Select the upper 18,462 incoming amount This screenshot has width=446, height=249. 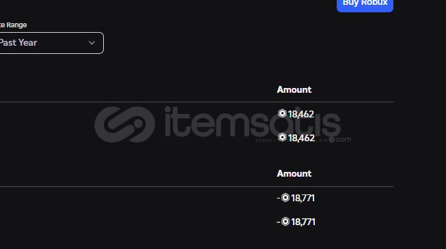pos(301,114)
